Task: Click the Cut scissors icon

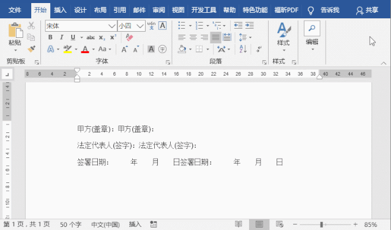Action: 31,26
